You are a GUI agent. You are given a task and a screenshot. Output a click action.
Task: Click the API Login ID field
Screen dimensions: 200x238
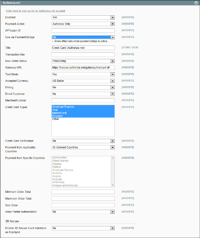[x=83, y=30]
